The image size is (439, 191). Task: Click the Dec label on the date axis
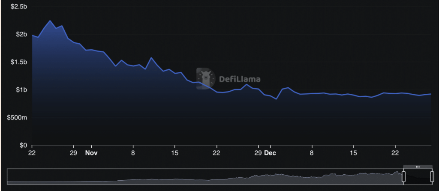[x=269, y=152]
